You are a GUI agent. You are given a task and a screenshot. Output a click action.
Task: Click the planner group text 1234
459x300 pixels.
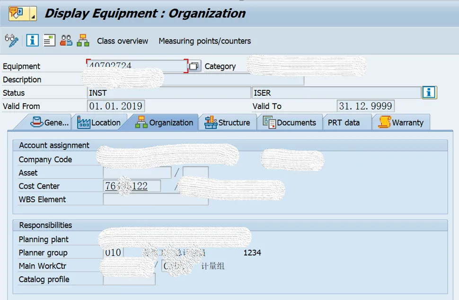point(252,253)
